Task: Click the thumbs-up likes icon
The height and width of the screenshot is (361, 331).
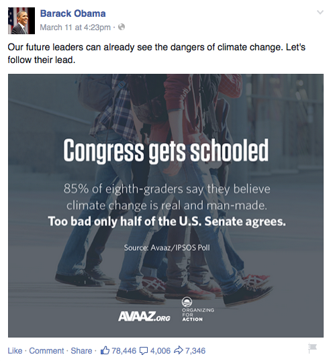Action: click(105, 350)
